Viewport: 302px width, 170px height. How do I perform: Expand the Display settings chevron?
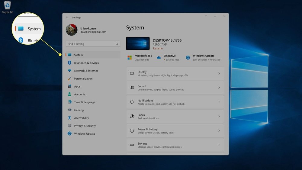pos(219,73)
